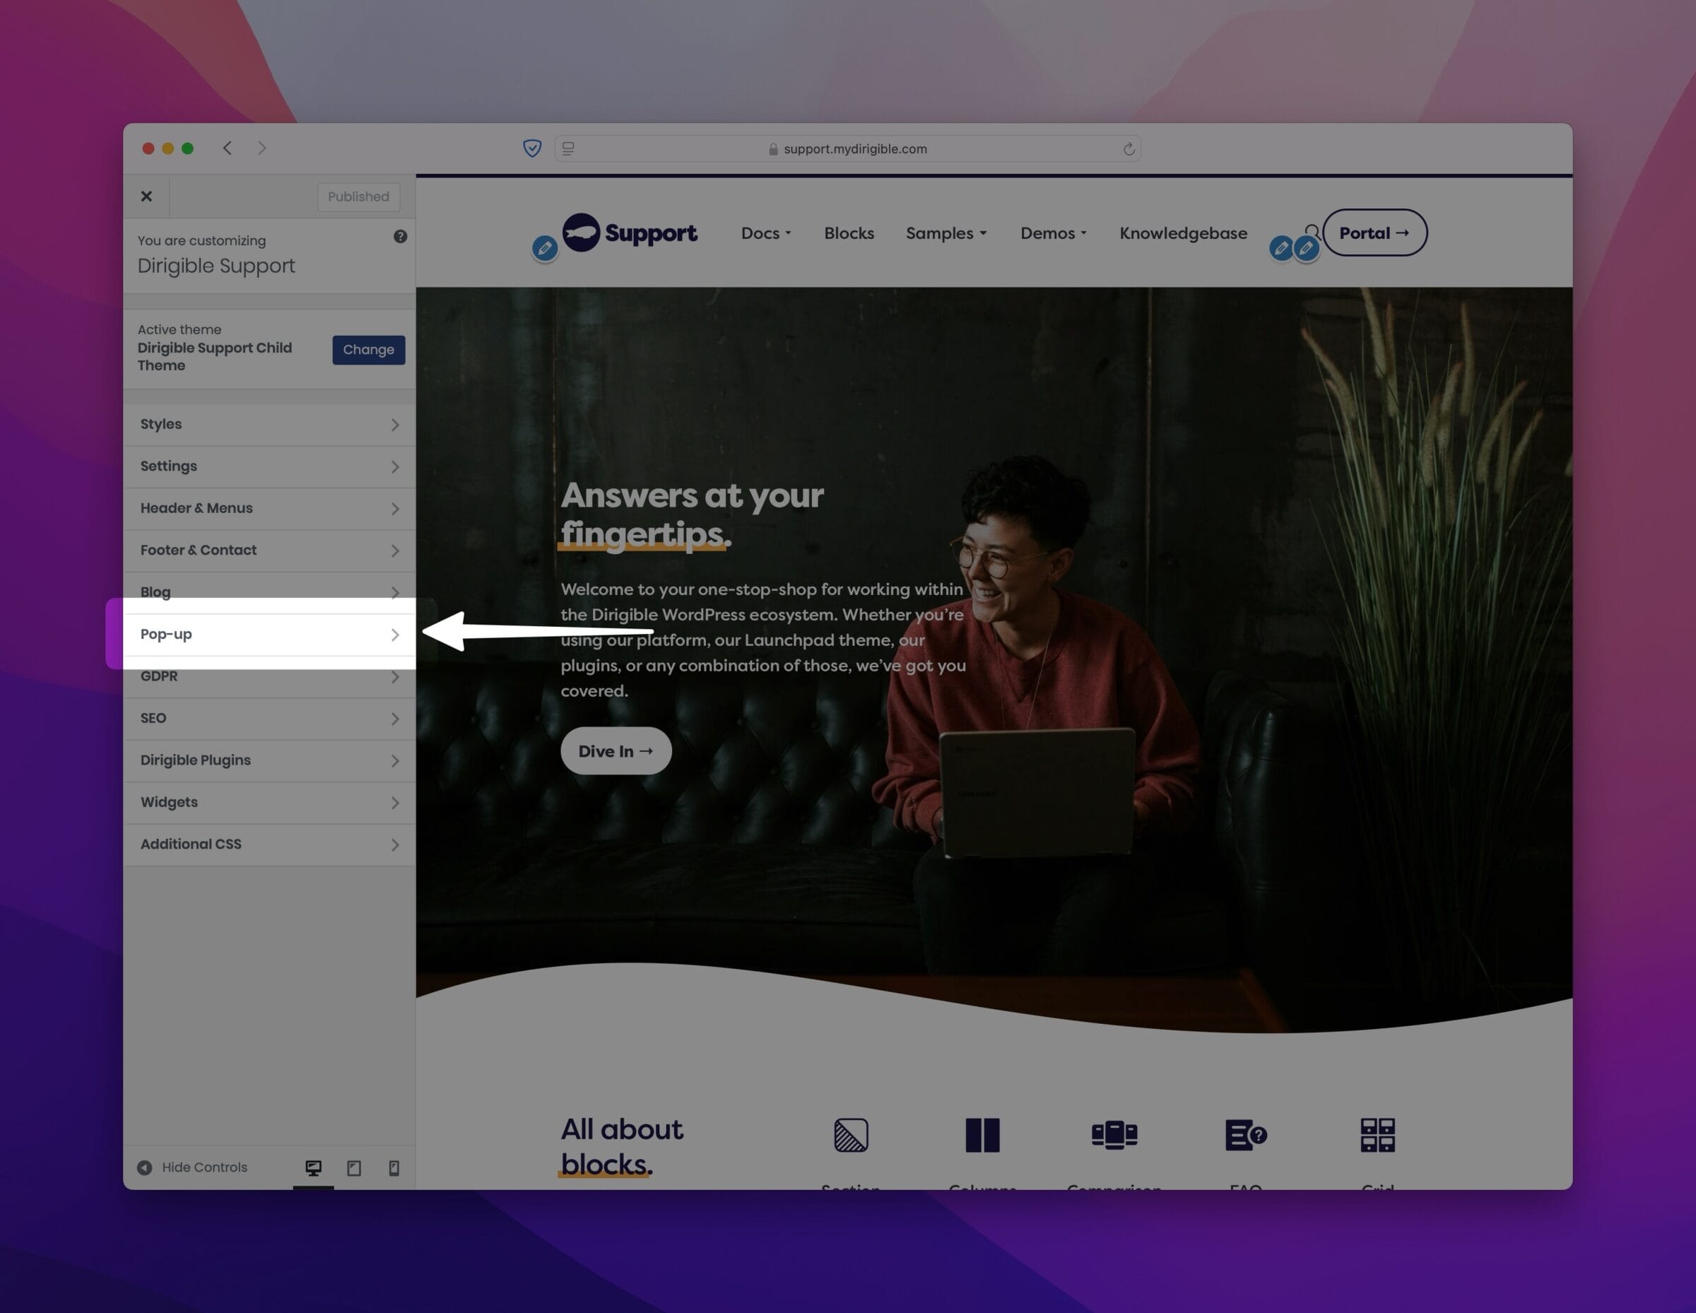The width and height of the screenshot is (1696, 1313).
Task: Click the Change theme button
Action: pyautogui.click(x=369, y=349)
